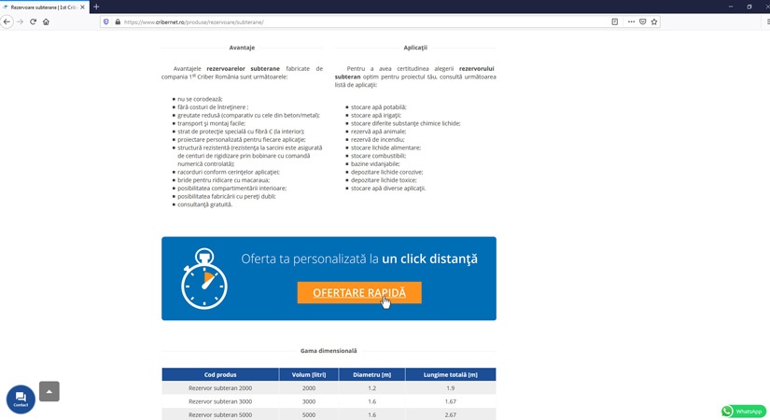Screen dimensions: 770x420
Task: Click 'transport și montaj facile' list item
Action: pos(211,123)
